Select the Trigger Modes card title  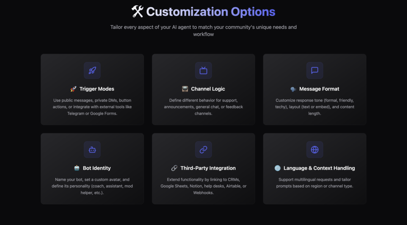pyautogui.click(x=97, y=89)
